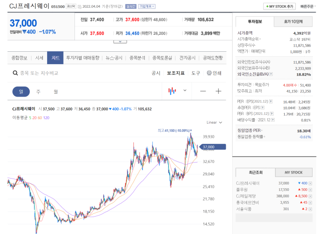Click help icon beside 추정PER EPS
This screenshot has width=329, height=234.
click(262, 108)
